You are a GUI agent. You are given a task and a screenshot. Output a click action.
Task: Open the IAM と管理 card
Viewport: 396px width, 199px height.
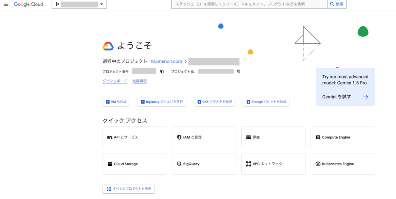204,137
